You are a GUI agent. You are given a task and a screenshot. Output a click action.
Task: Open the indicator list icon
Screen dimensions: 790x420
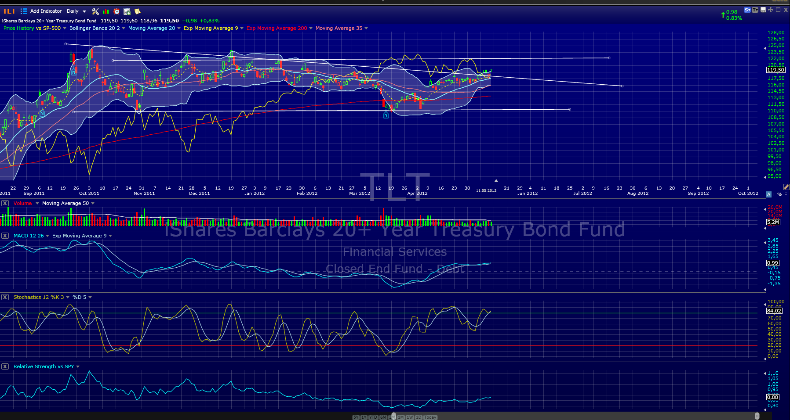[24, 11]
